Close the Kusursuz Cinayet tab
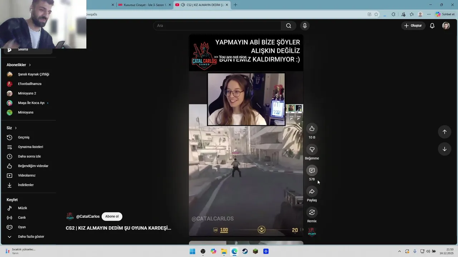The width and height of the screenshot is (458, 257). click(169, 5)
